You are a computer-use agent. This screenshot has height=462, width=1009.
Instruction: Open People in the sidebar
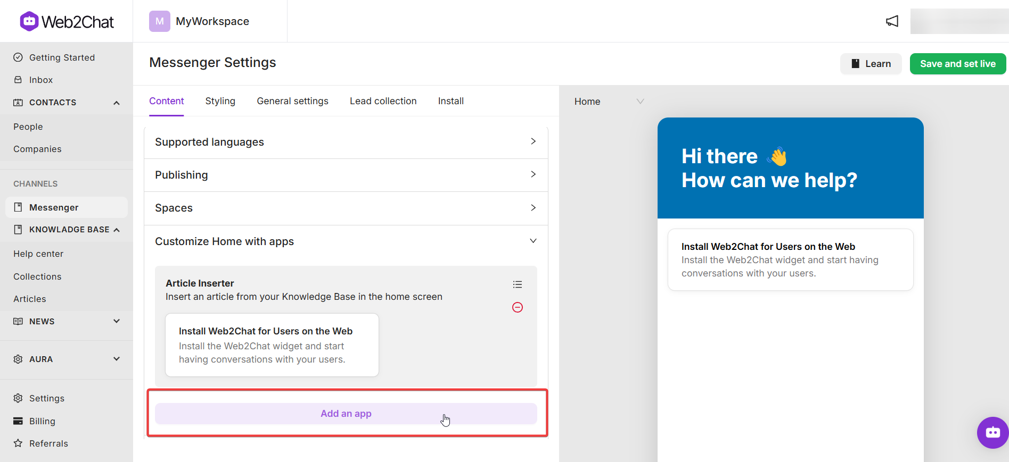pyautogui.click(x=28, y=127)
